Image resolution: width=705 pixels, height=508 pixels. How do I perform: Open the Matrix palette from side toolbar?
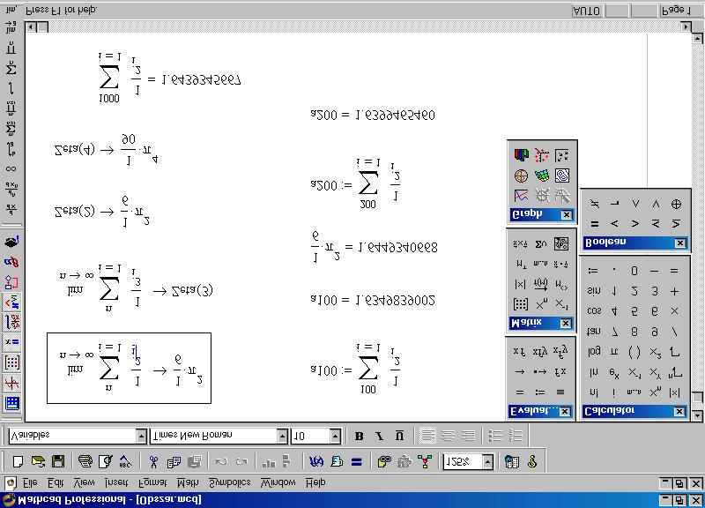[x=11, y=362]
